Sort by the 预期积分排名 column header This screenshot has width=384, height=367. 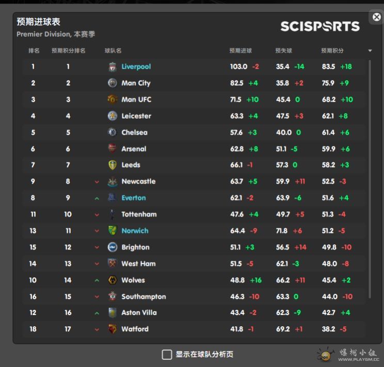point(68,51)
